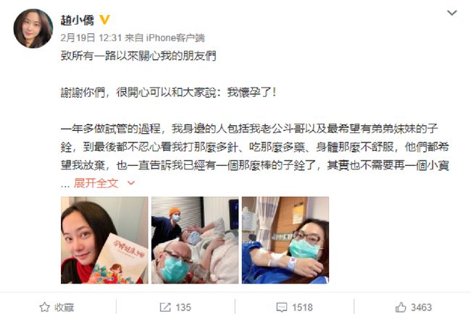Click the repost share icon
The image size is (471, 314).
coord(165,307)
